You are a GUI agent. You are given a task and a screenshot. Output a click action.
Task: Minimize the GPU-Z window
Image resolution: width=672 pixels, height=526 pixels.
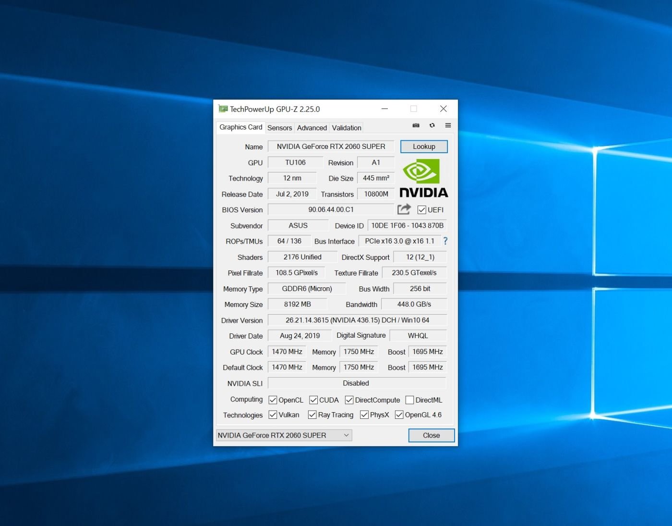tap(384, 109)
